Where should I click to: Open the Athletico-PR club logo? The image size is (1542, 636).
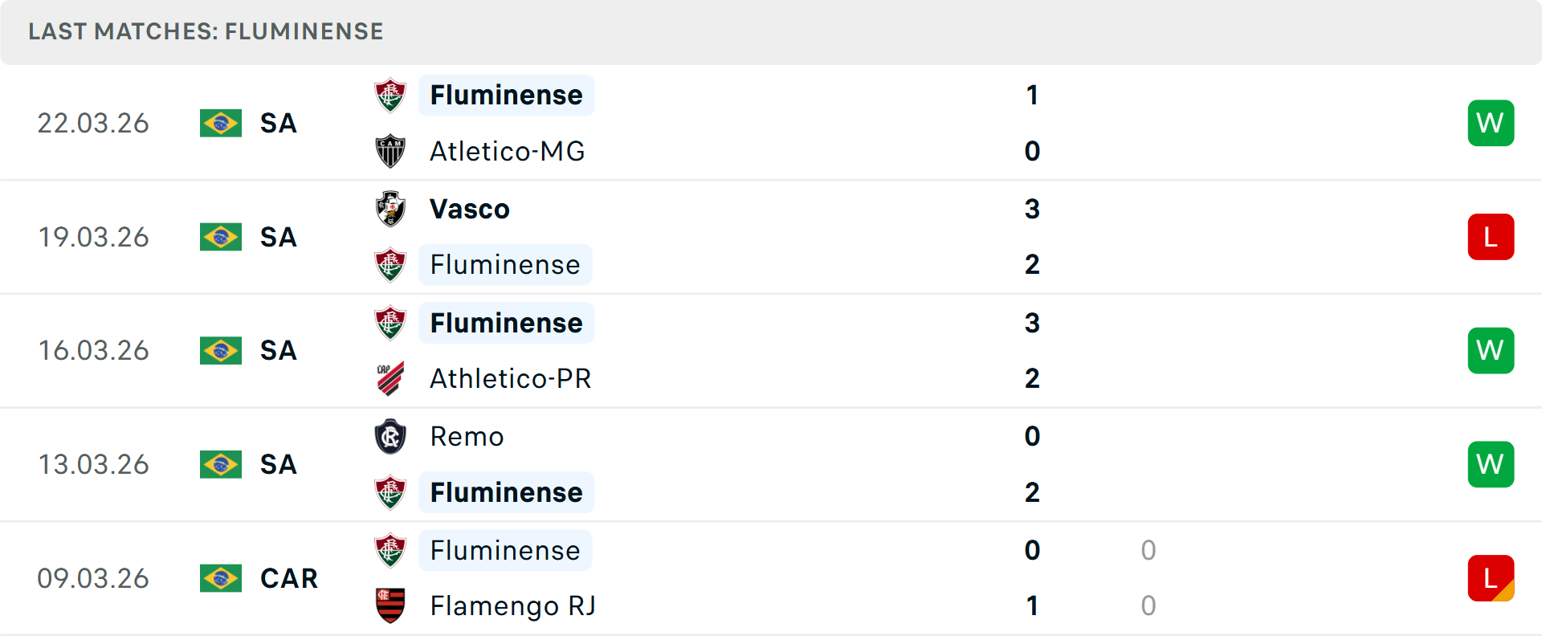(x=390, y=378)
